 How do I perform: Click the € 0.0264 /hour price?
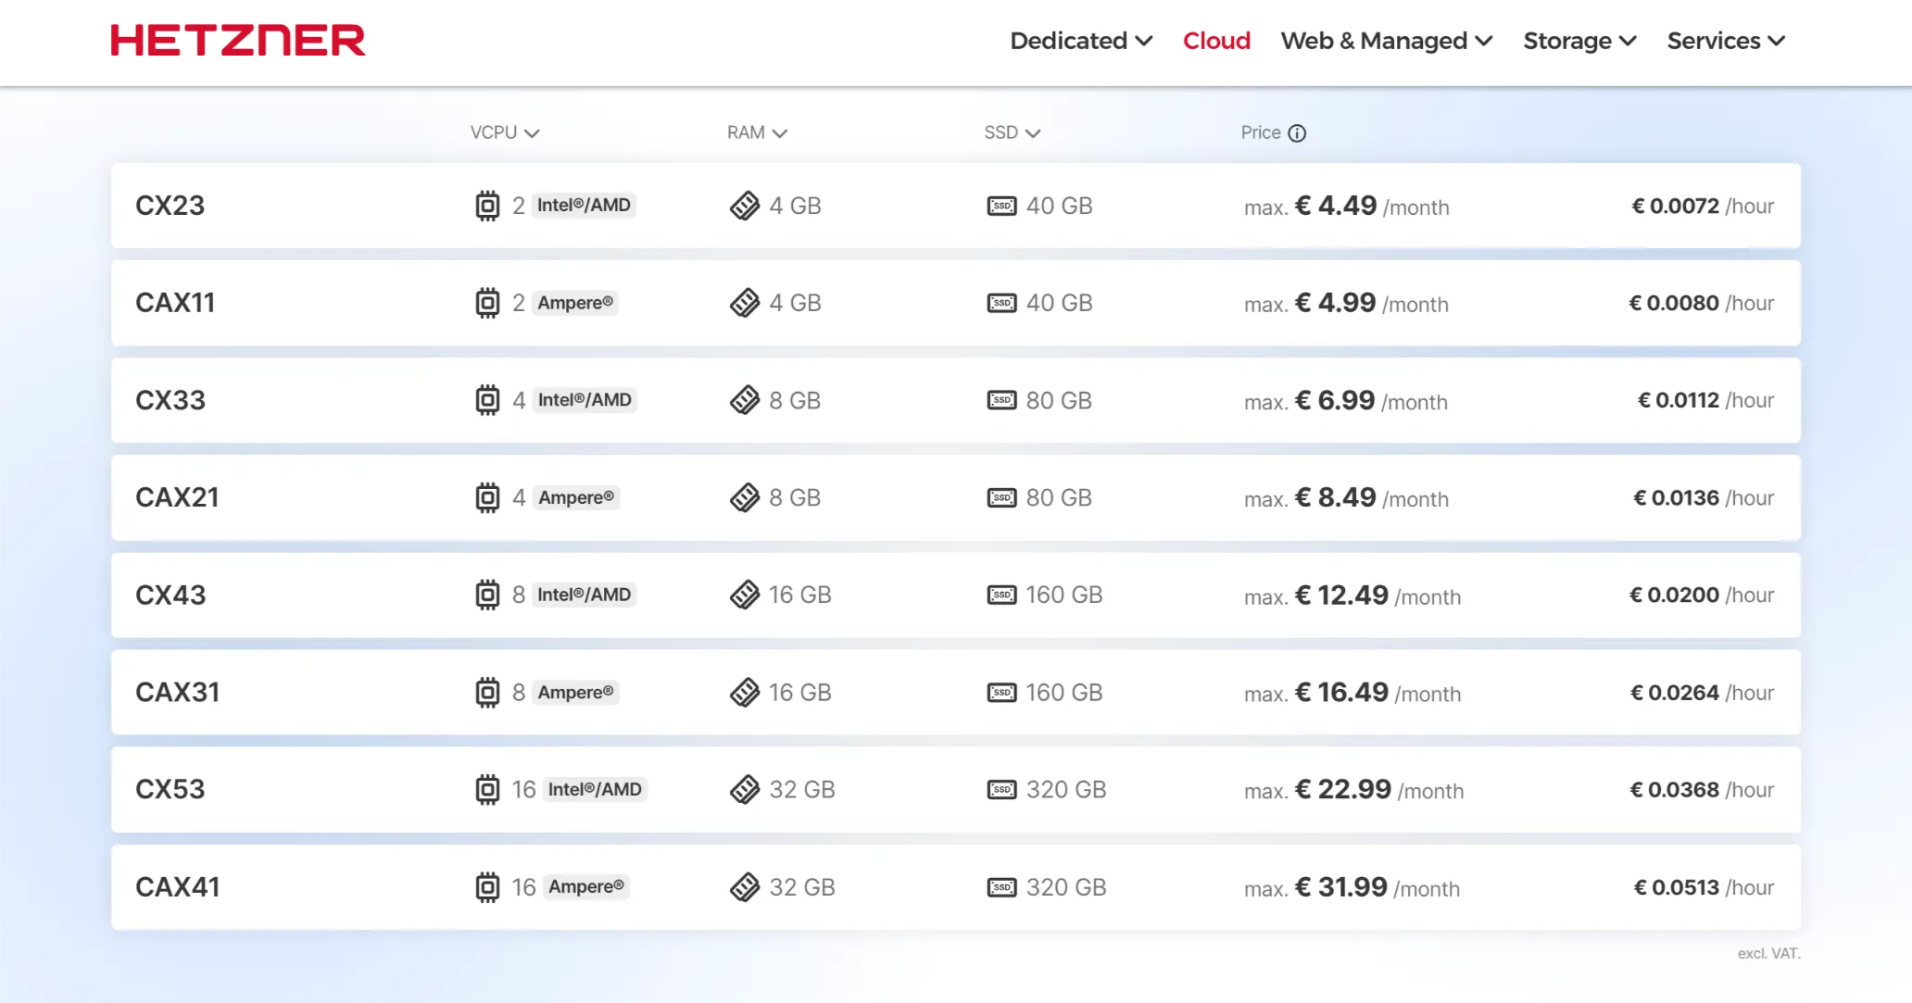(x=1703, y=692)
